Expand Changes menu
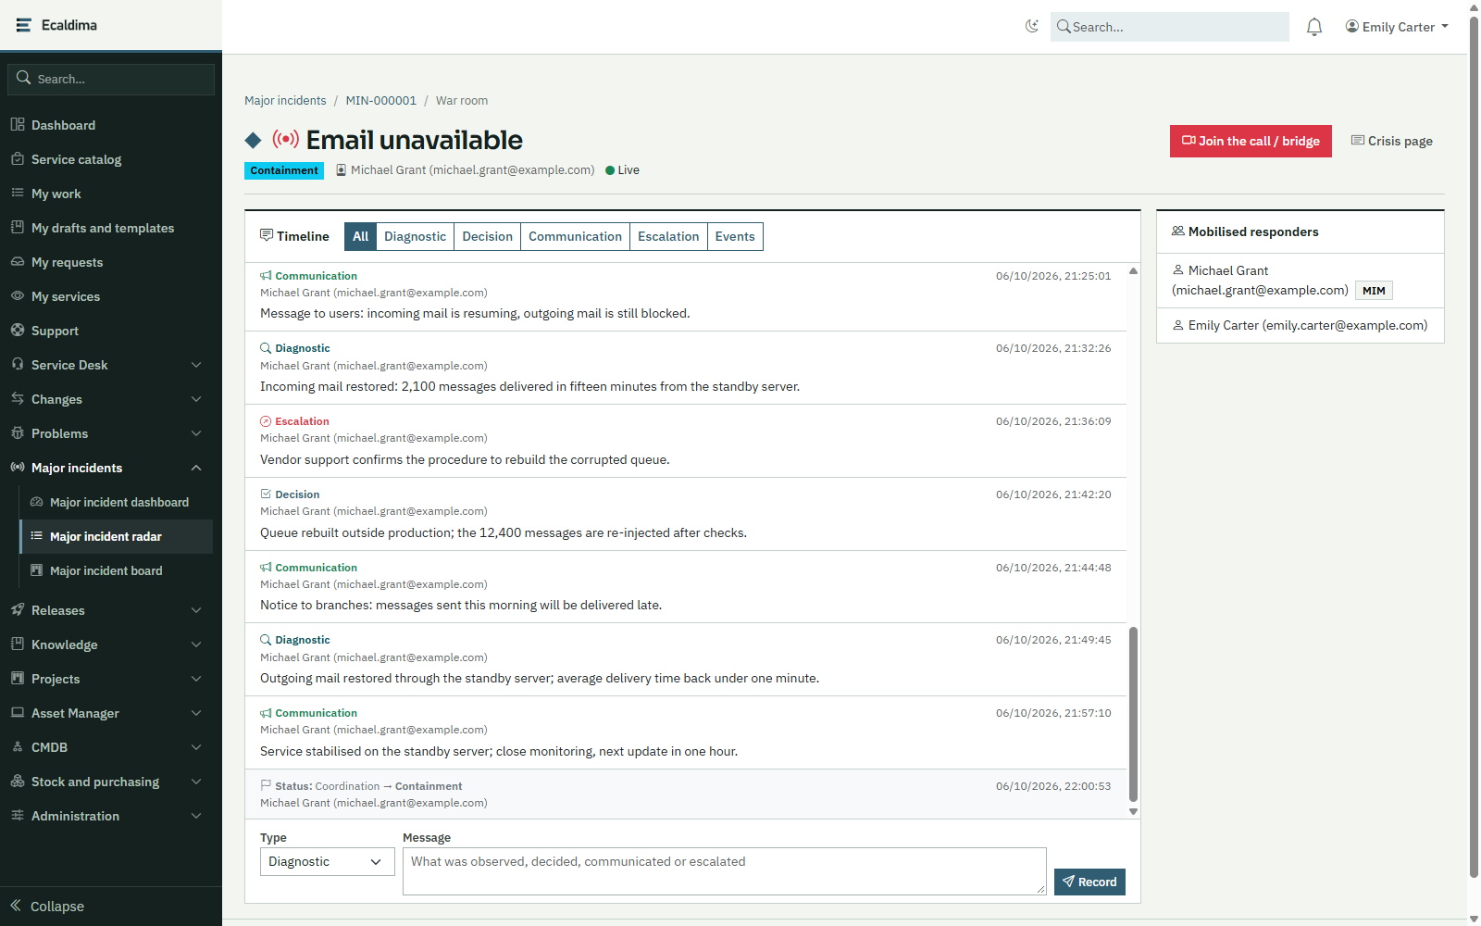1481x926 pixels. coord(111,399)
